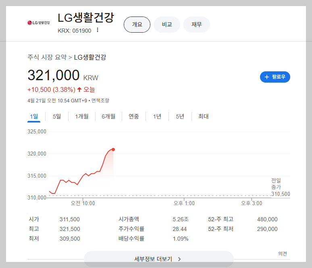
Task: Click the 325,000 y-axis label
Action: (37, 131)
